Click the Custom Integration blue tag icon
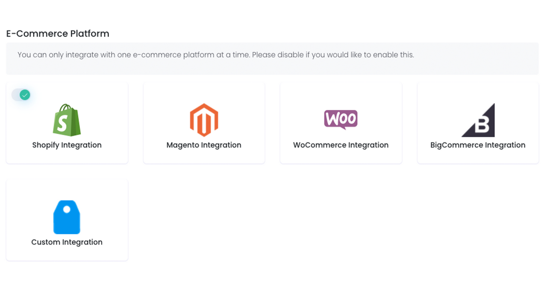Screen dimensions: 547x308 (67, 217)
